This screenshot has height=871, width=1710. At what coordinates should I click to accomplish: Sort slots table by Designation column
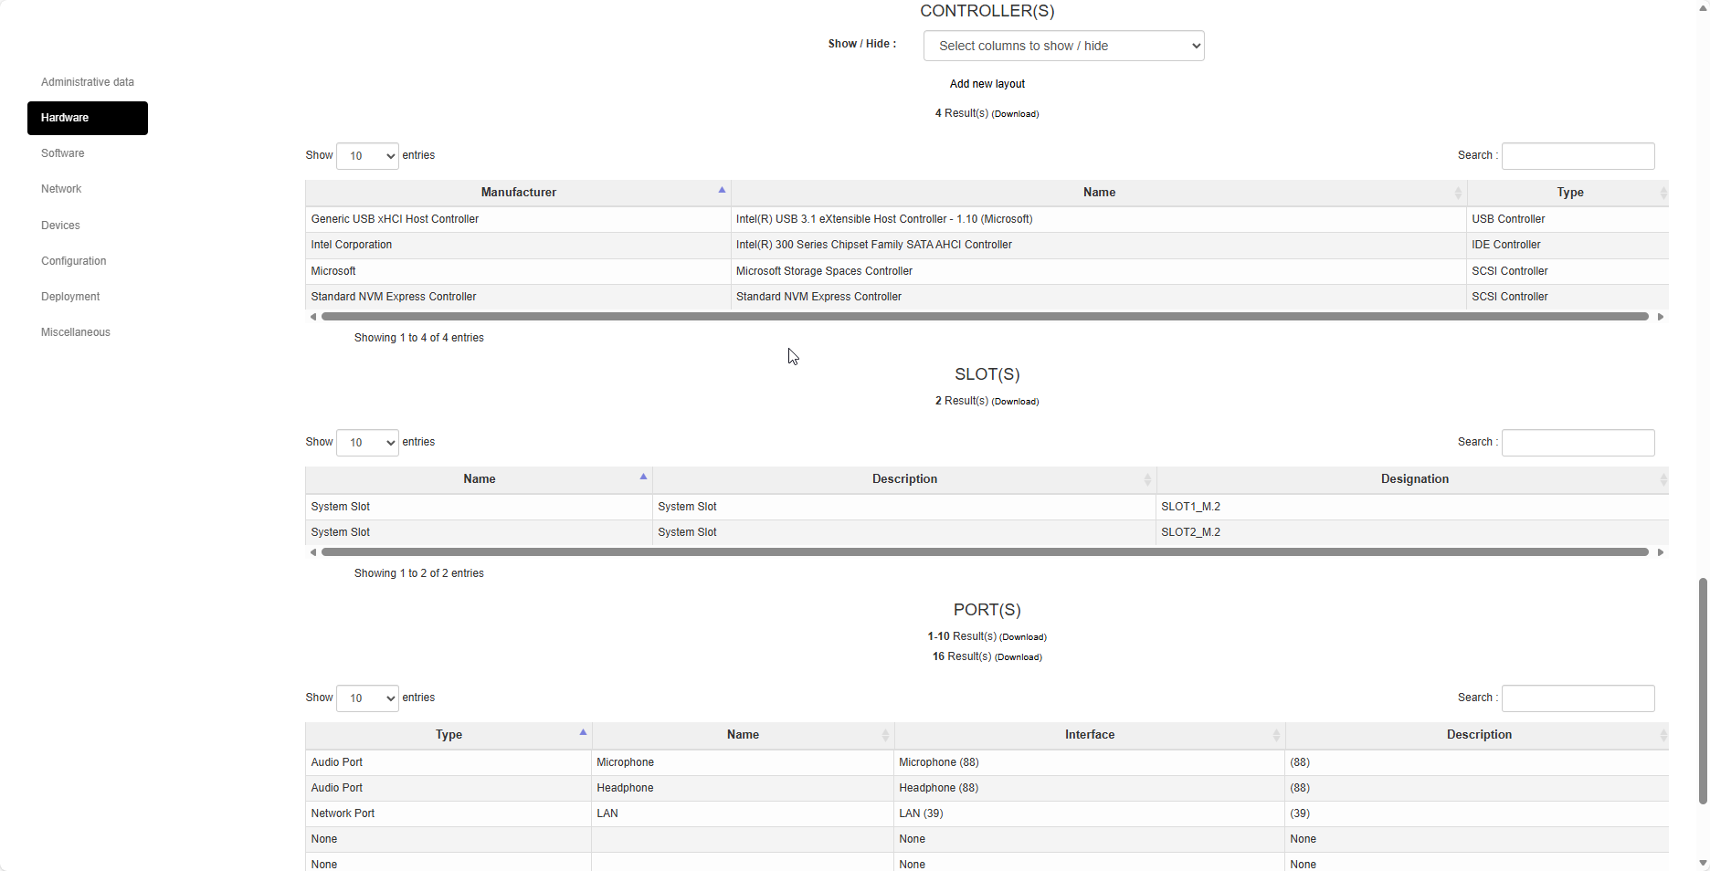click(1414, 479)
